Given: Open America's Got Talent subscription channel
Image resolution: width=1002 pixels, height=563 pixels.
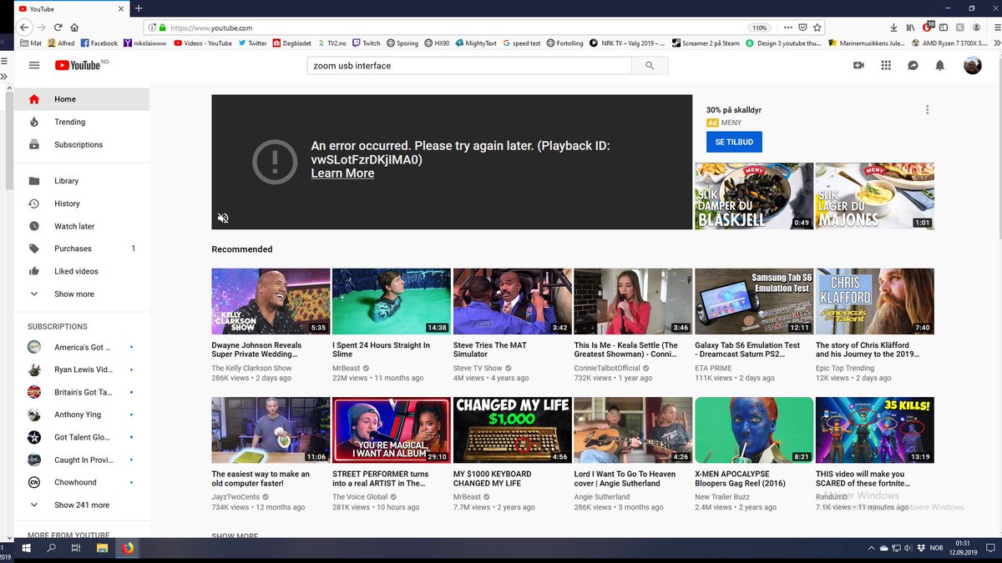Looking at the screenshot, I should pyautogui.click(x=82, y=347).
